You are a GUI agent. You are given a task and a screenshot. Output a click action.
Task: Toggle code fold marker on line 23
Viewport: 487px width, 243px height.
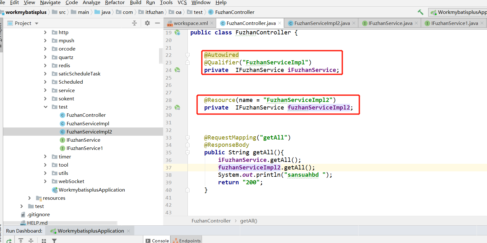click(187, 62)
